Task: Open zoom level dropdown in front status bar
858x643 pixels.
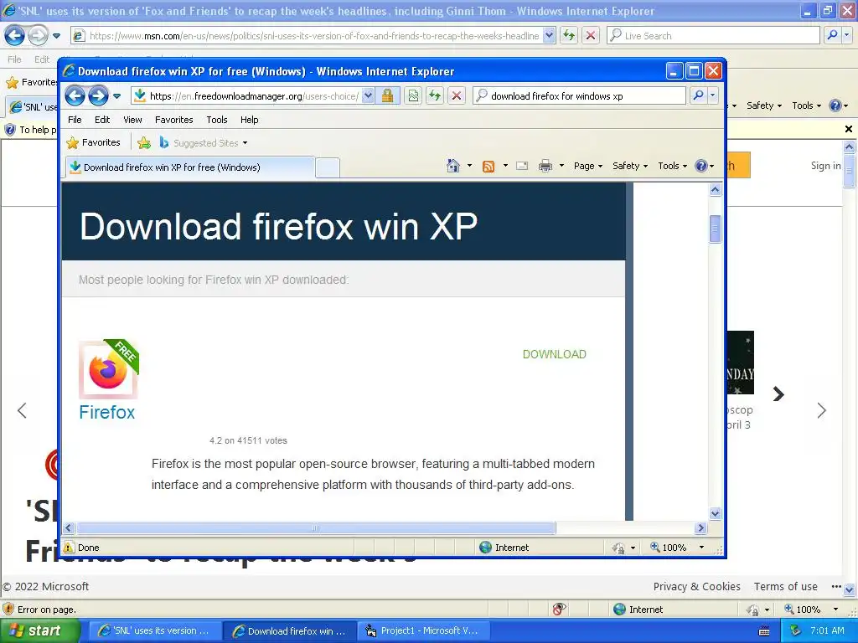Action: tap(701, 548)
